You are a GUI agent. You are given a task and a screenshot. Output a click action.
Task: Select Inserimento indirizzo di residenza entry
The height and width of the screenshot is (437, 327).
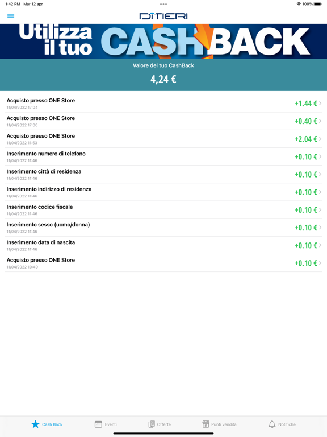[x=163, y=192]
